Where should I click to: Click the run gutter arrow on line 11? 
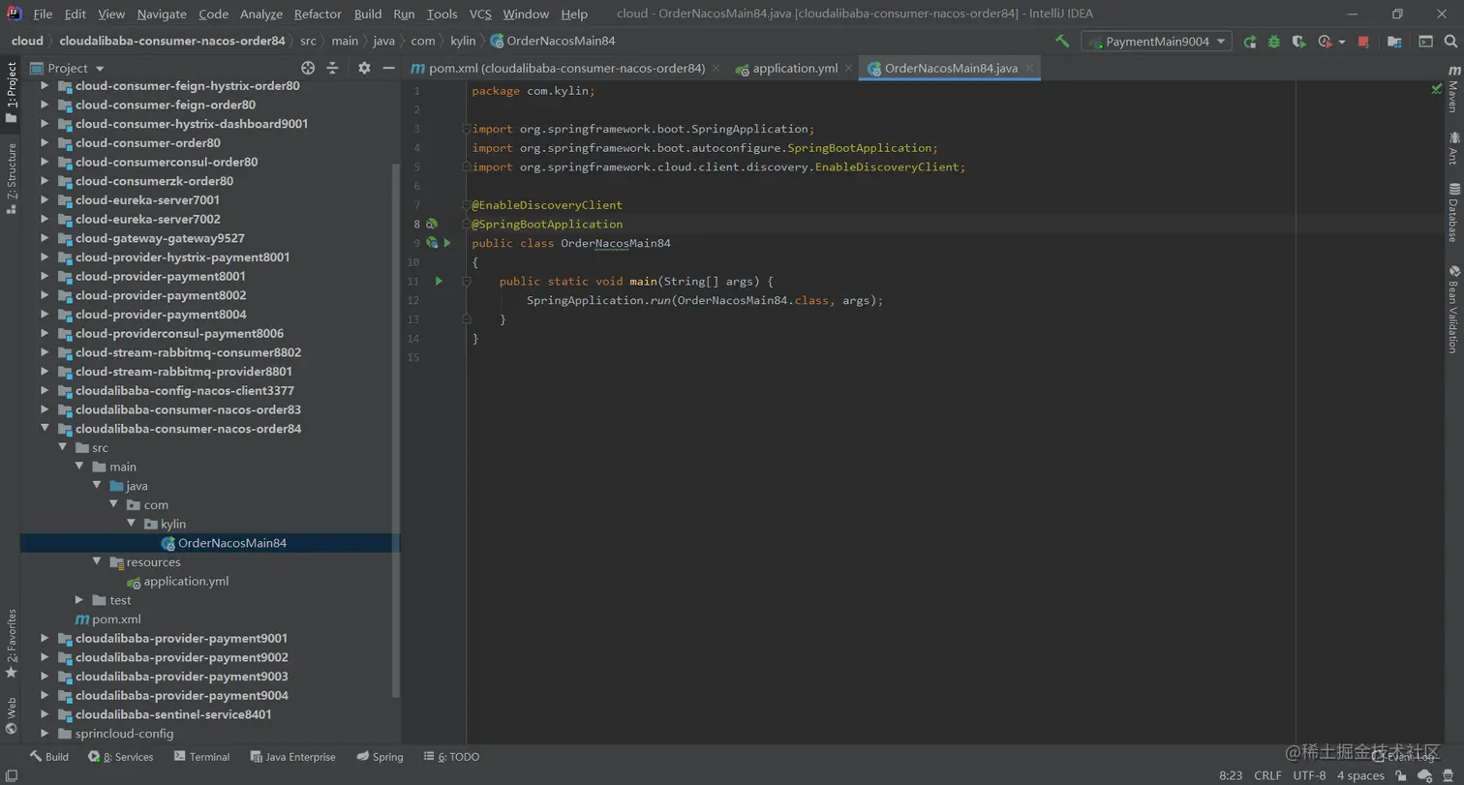pos(439,281)
